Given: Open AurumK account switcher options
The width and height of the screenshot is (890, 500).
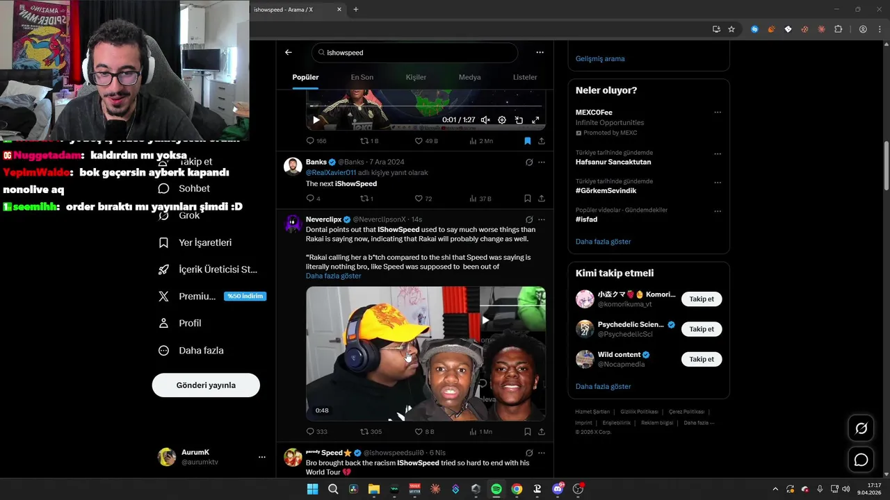Looking at the screenshot, I should point(262,457).
